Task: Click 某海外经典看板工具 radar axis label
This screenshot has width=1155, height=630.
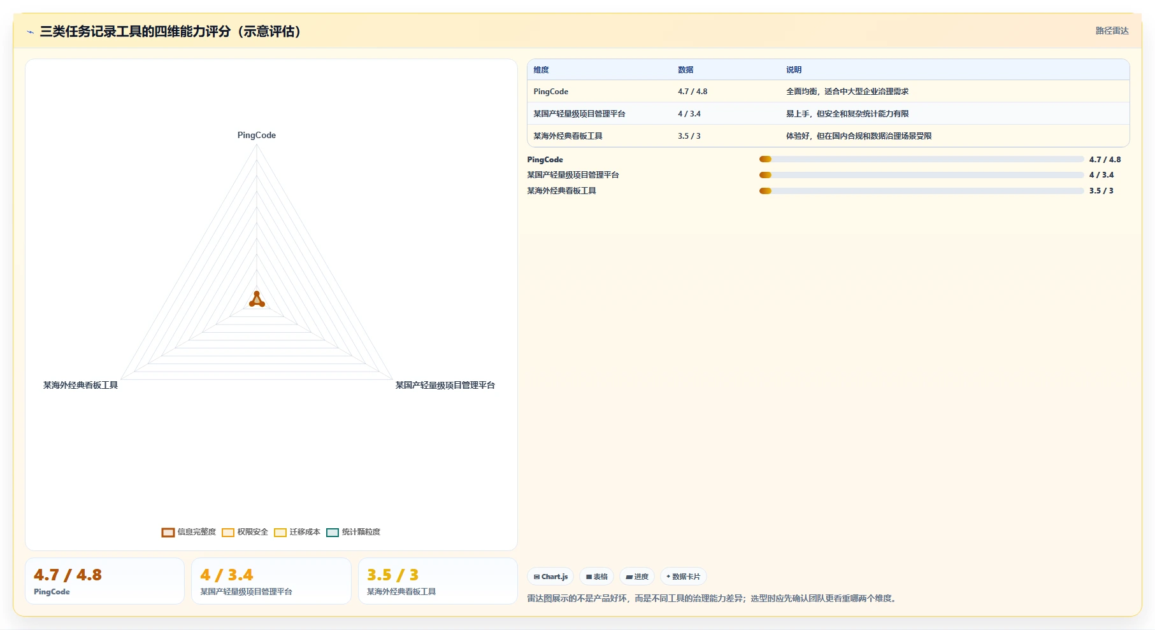Action: 80,385
